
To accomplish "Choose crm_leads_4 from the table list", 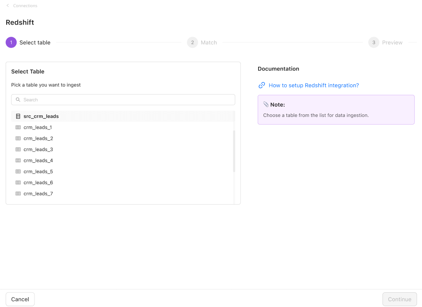I will (38, 160).
